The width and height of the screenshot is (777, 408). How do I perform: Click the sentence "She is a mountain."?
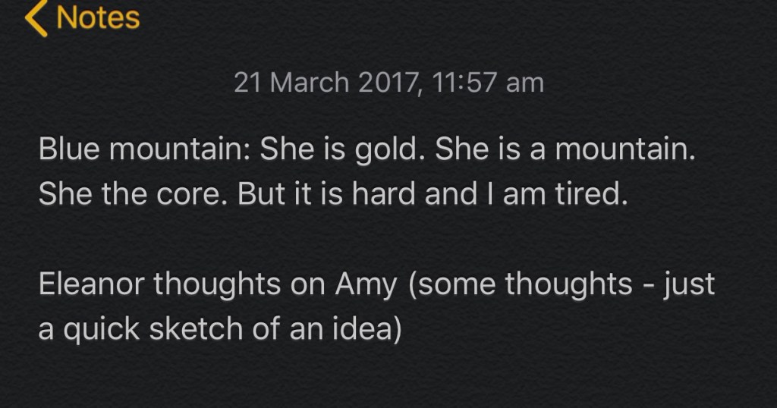(565, 150)
